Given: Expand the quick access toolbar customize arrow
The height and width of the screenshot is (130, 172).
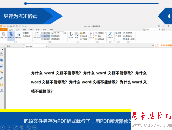Looking at the screenshot, I should coord(25,26).
